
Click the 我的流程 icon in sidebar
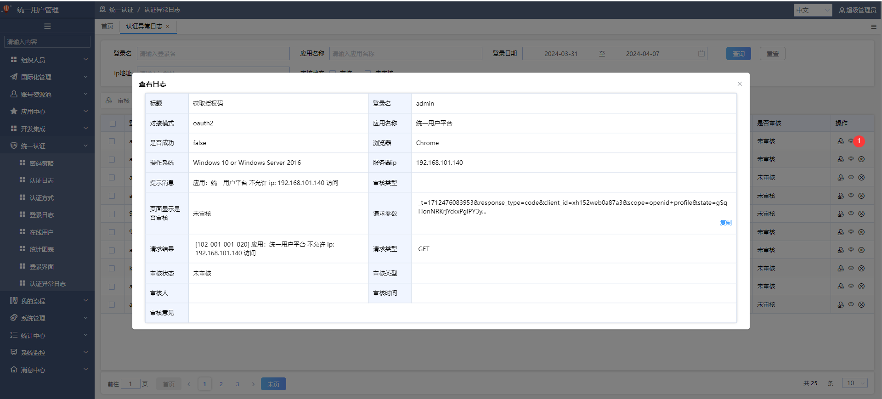click(14, 301)
